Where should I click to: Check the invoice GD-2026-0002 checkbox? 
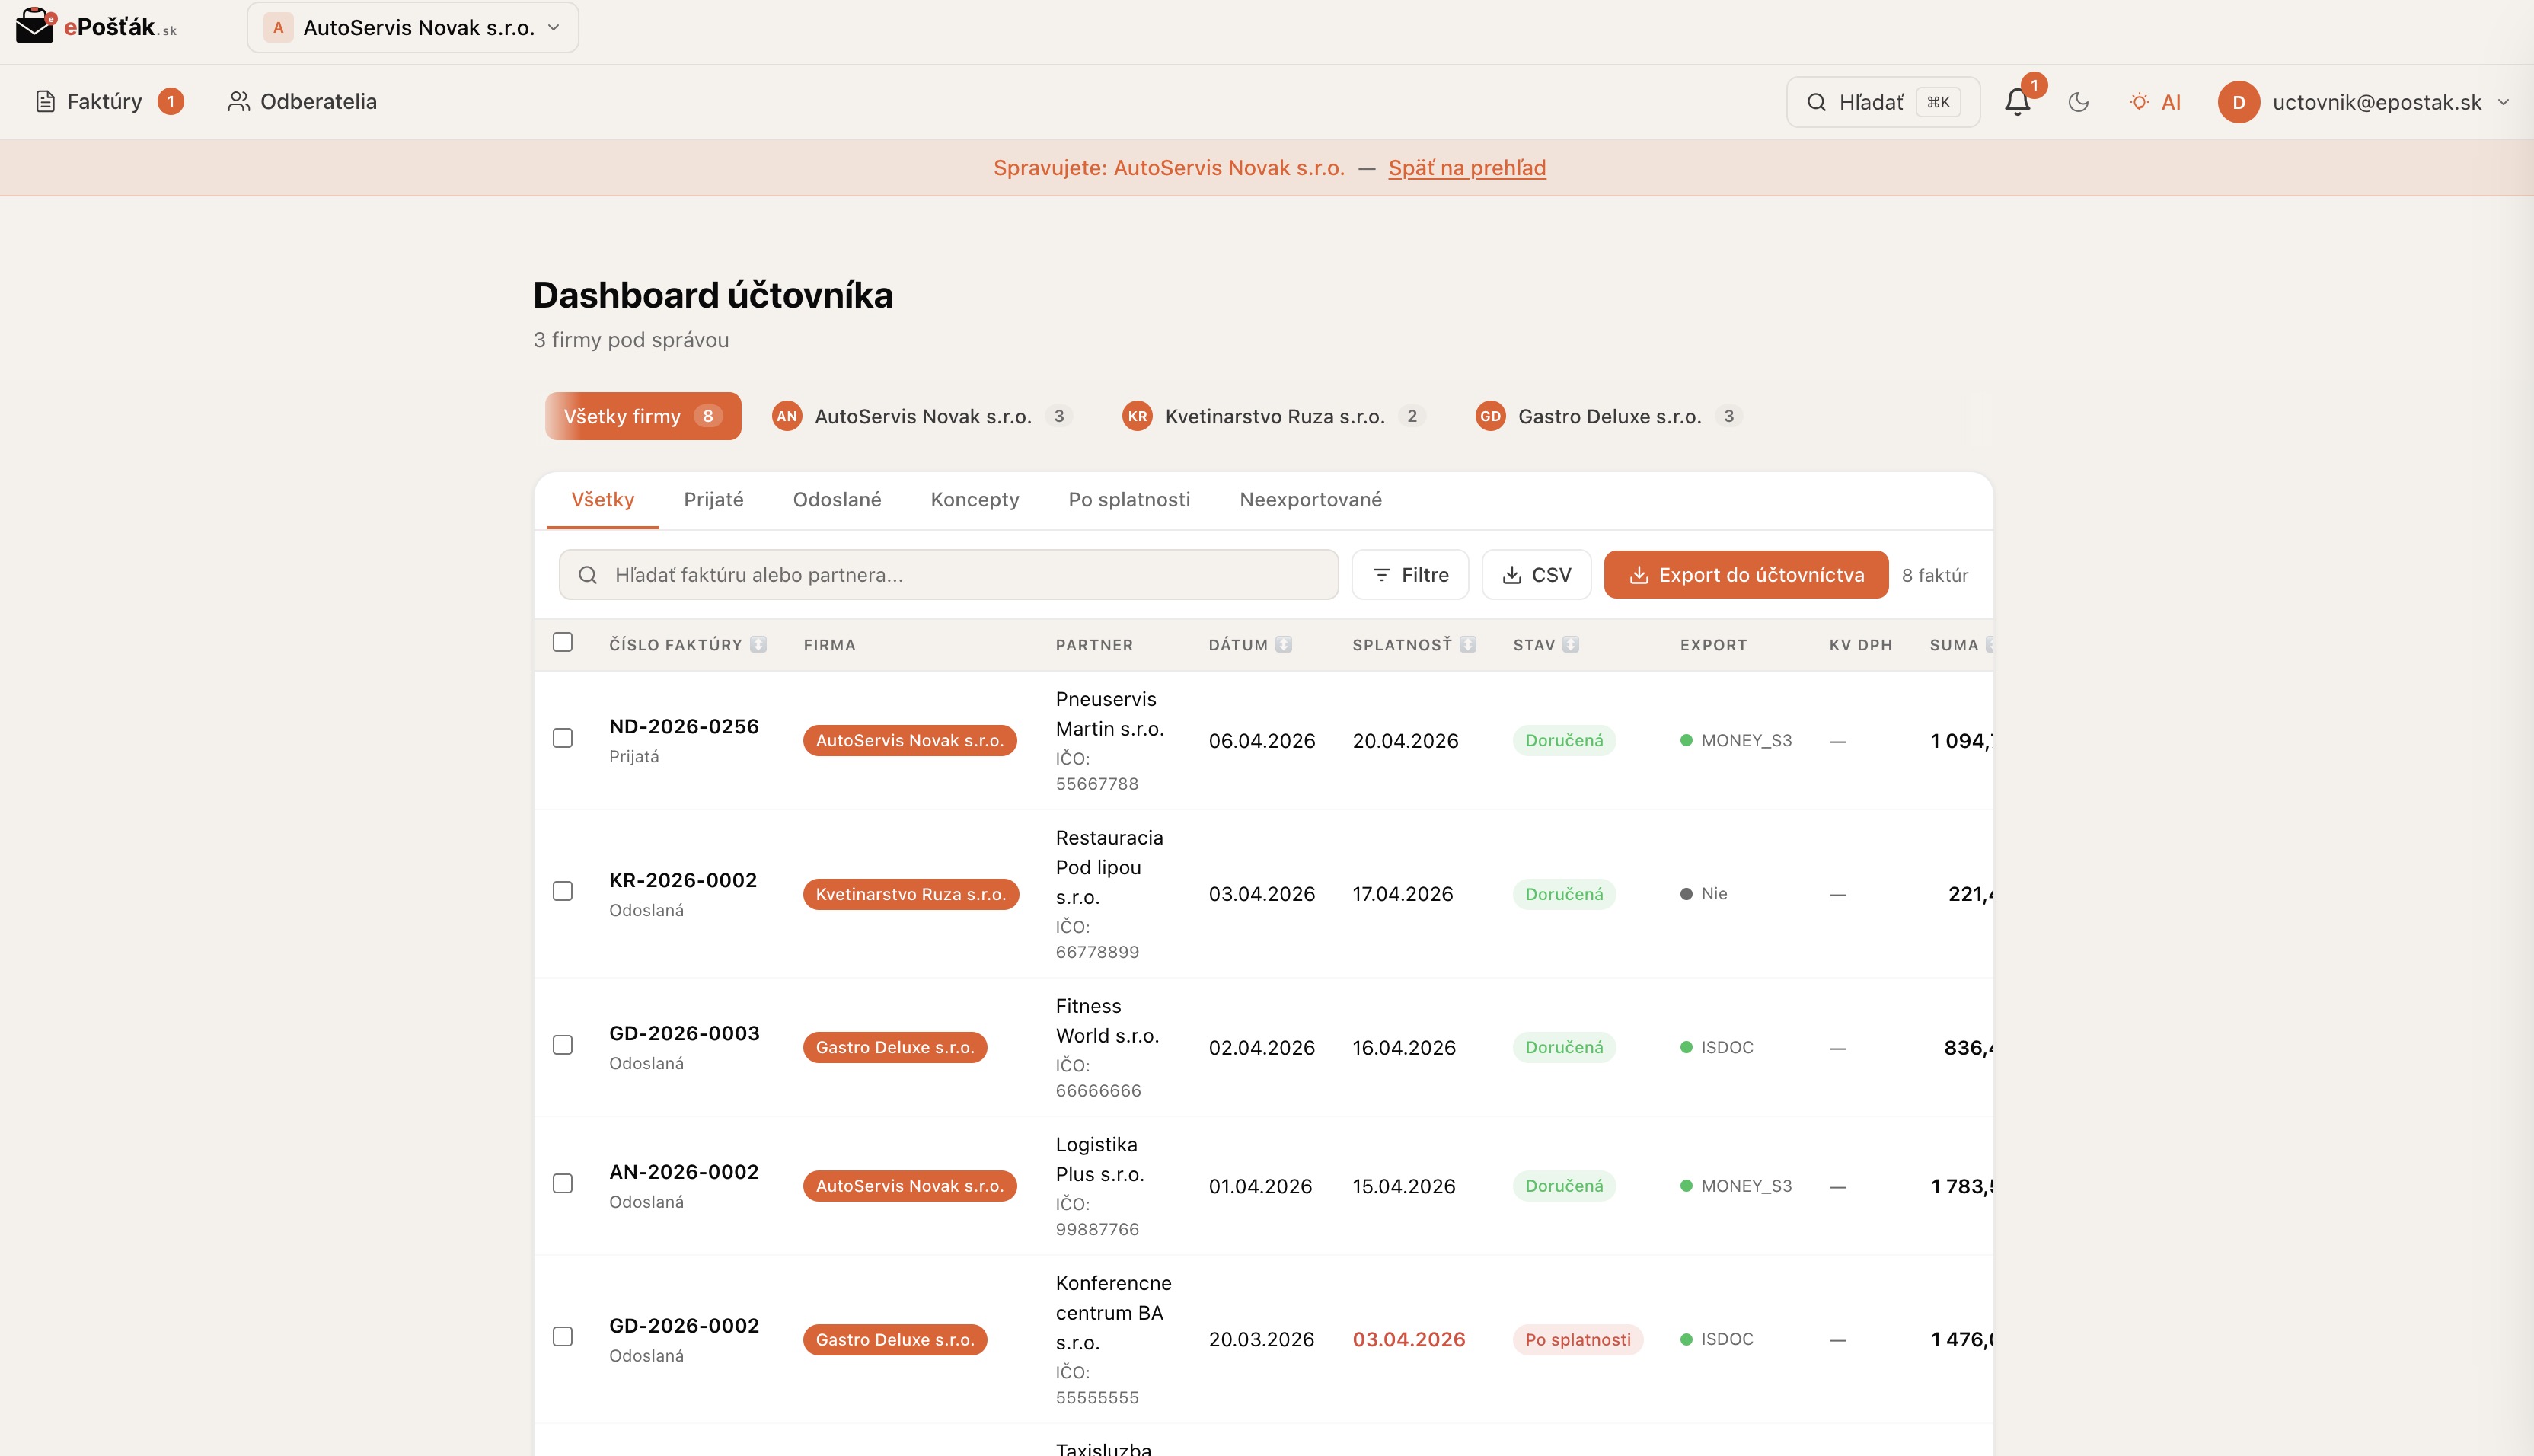coord(563,1336)
